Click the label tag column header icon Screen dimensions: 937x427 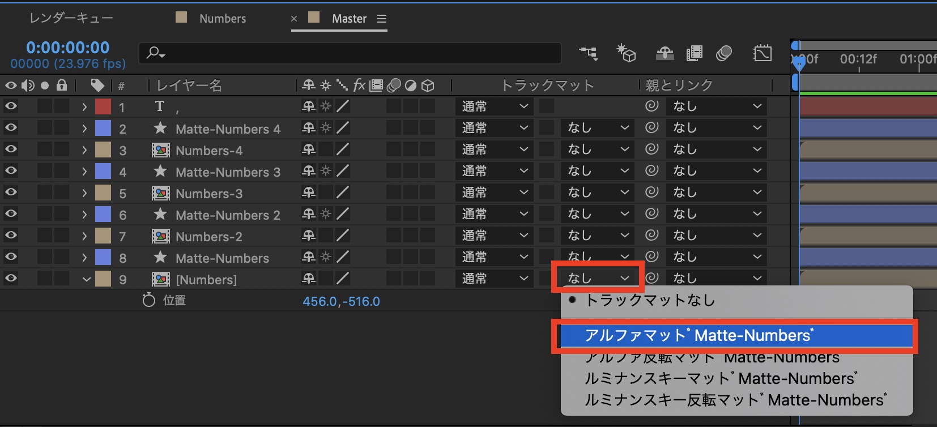[x=97, y=86]
